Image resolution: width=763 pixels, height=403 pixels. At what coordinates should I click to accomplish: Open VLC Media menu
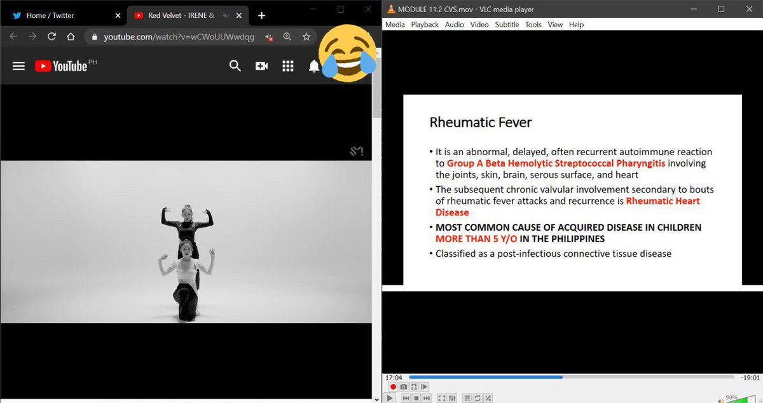[x=395, y=24]
